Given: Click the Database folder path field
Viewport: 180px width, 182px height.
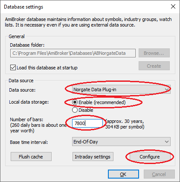Looking at the screenshot, I should (x=73, y=53).
